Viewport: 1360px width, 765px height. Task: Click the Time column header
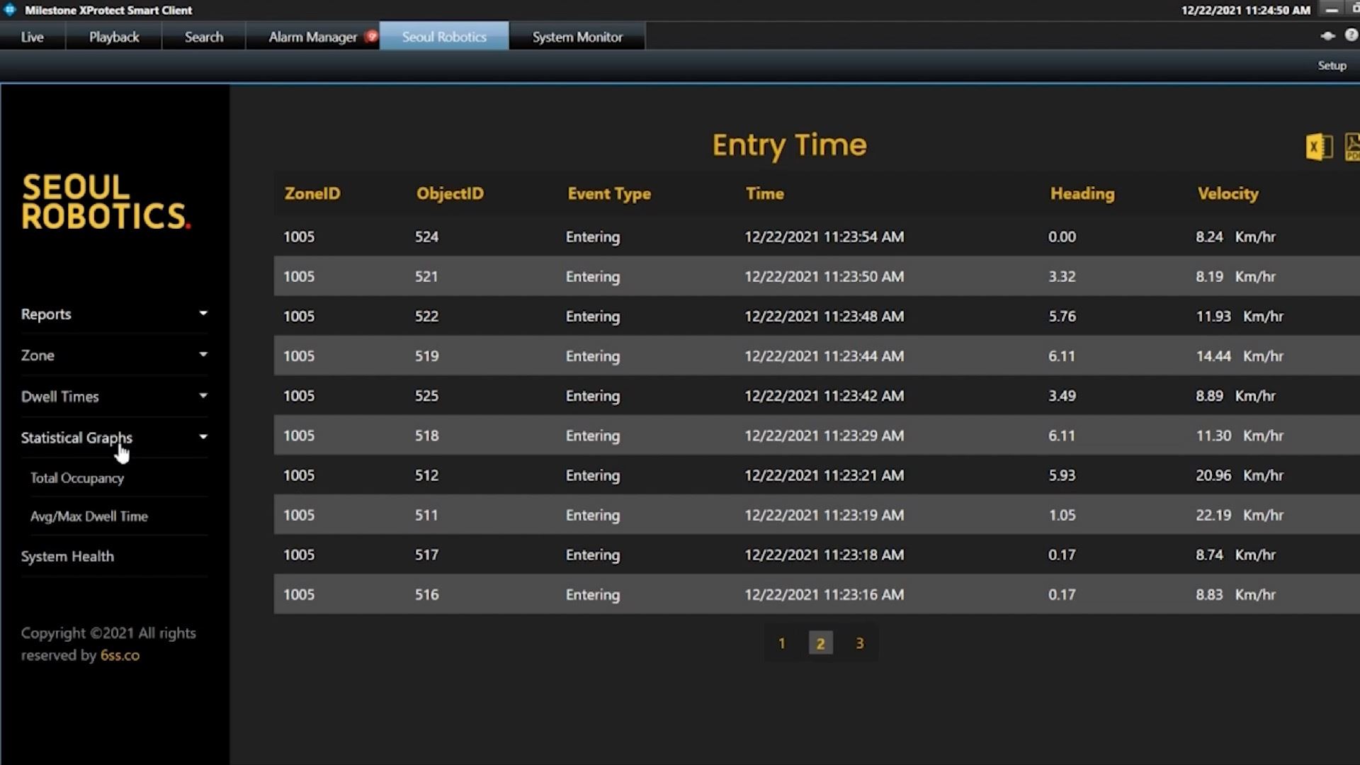pyautogui.click(x=765, y=193)
